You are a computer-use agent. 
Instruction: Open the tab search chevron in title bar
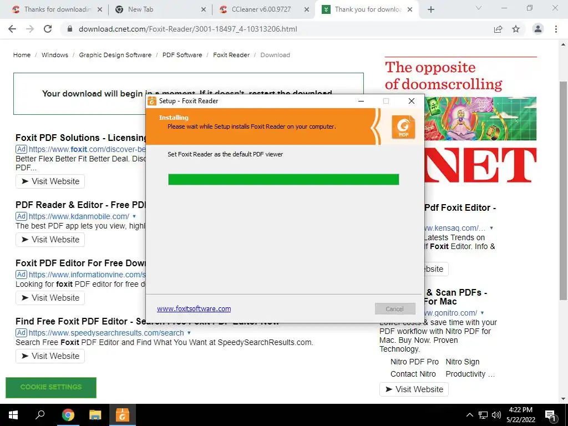coord(479,8)
